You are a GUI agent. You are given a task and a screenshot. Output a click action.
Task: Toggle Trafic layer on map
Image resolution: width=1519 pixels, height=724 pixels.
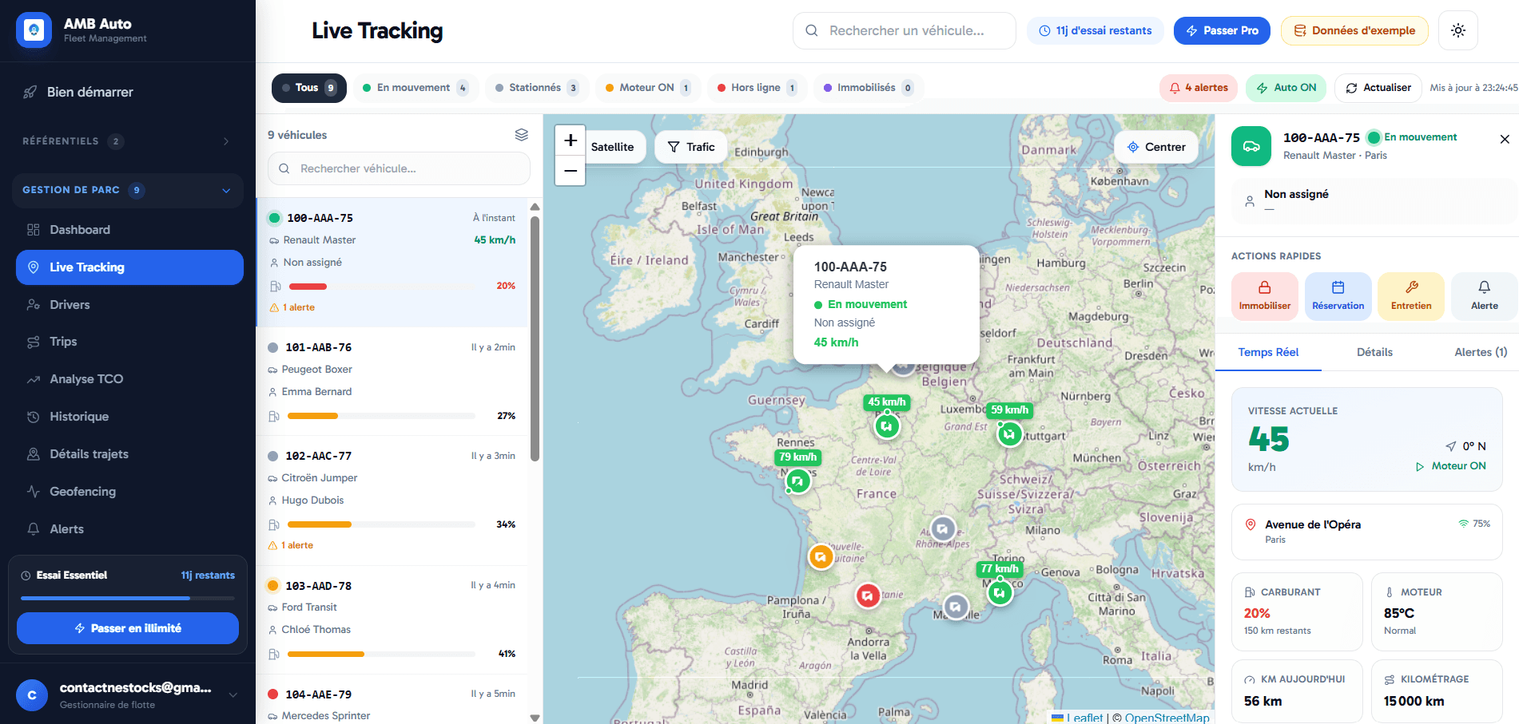point(691,147)
